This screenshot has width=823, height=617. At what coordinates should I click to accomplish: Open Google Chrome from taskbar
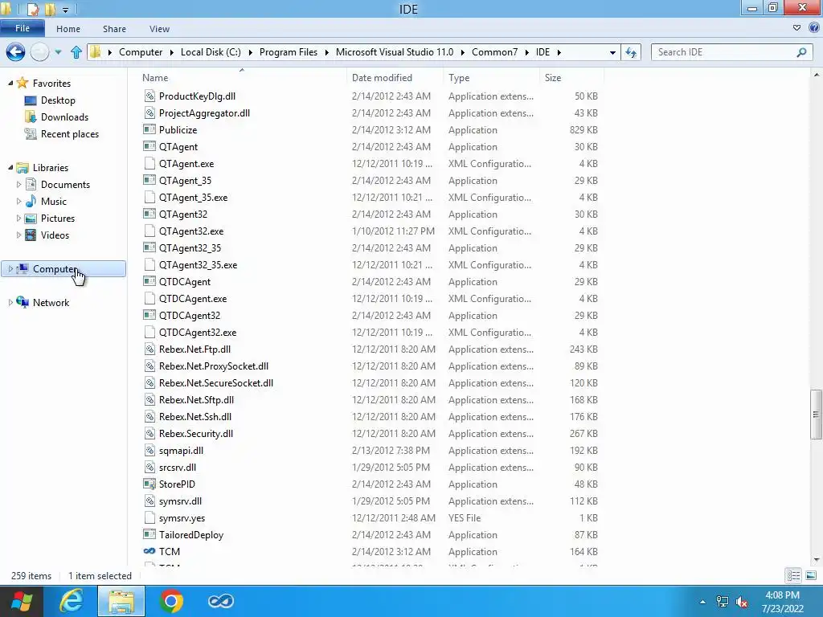172,601
